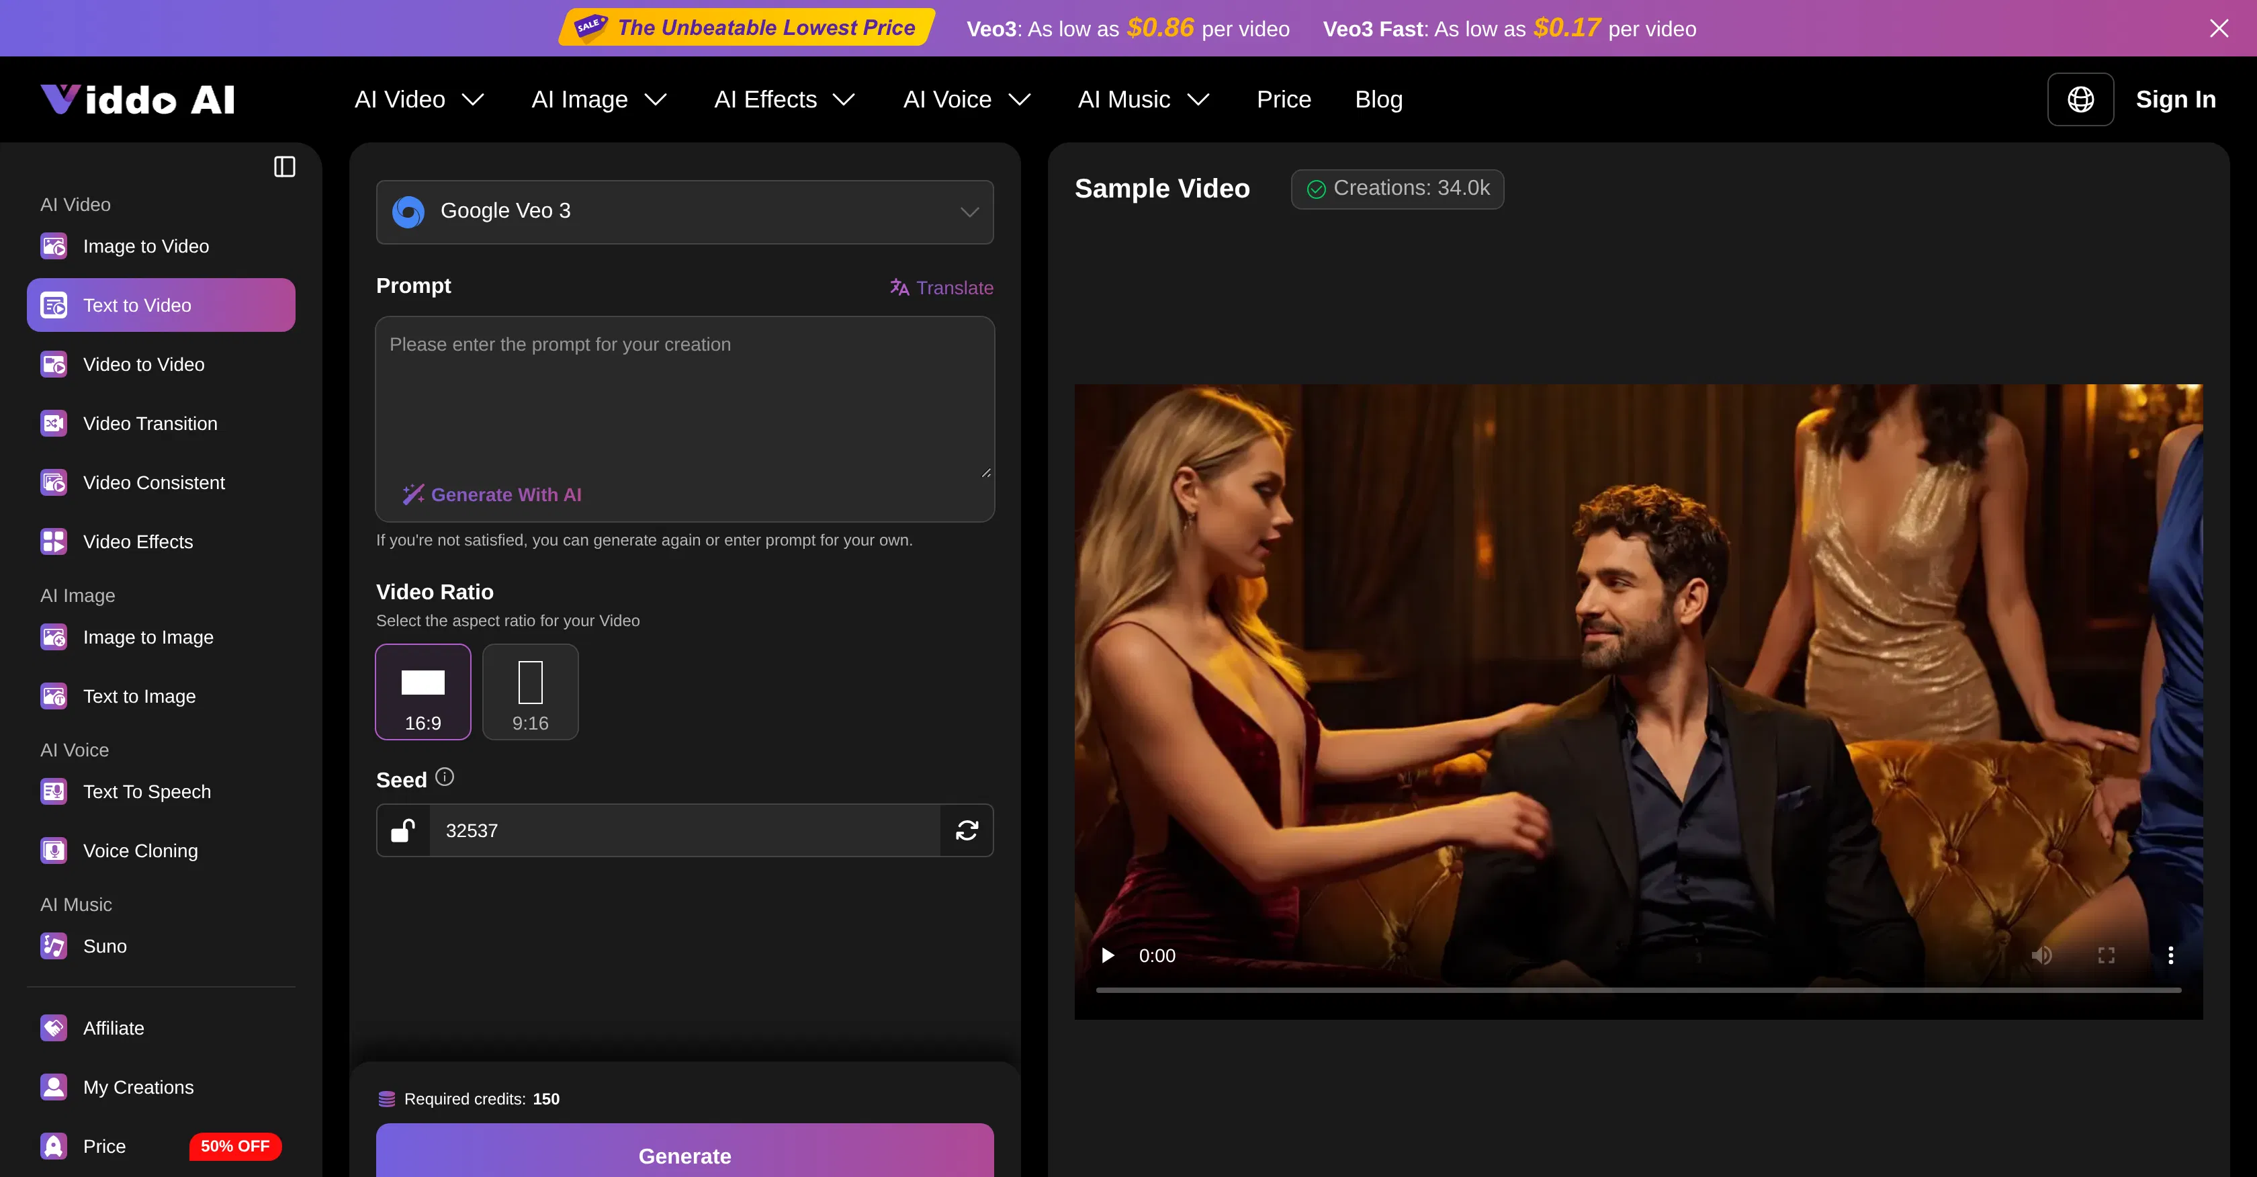Go to the Price menu item
Viewport: 2257px width, 1177px height.
tap(1284, 99)
